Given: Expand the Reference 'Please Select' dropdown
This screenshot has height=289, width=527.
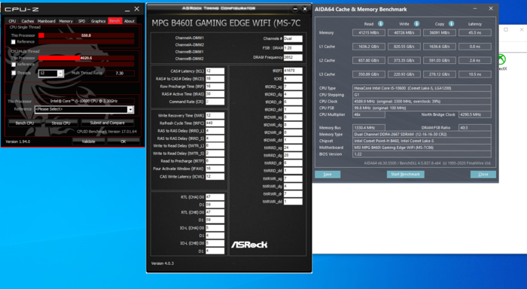Looking at the screenshot, I should (130, 110).
